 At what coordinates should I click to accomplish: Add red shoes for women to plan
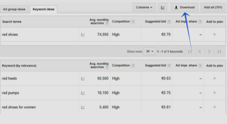tap(214, 107)
